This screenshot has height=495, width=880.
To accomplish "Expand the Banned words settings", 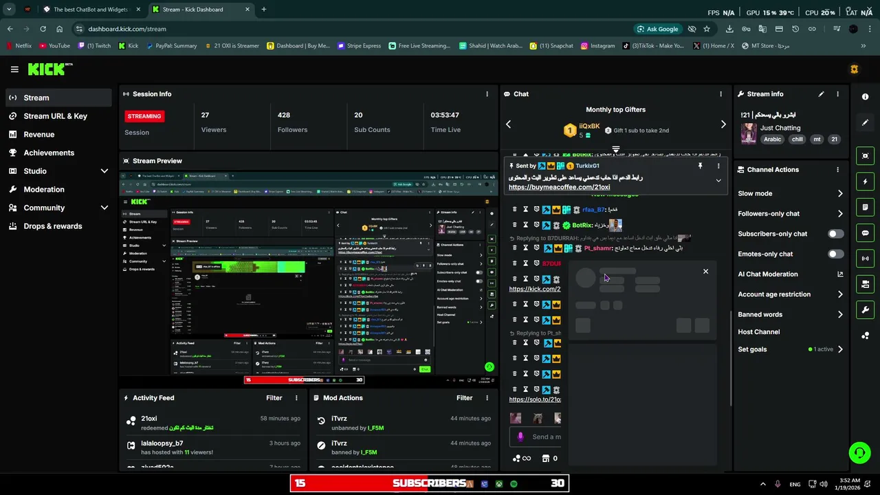I will pyautogui.click(x=839, y=315).
